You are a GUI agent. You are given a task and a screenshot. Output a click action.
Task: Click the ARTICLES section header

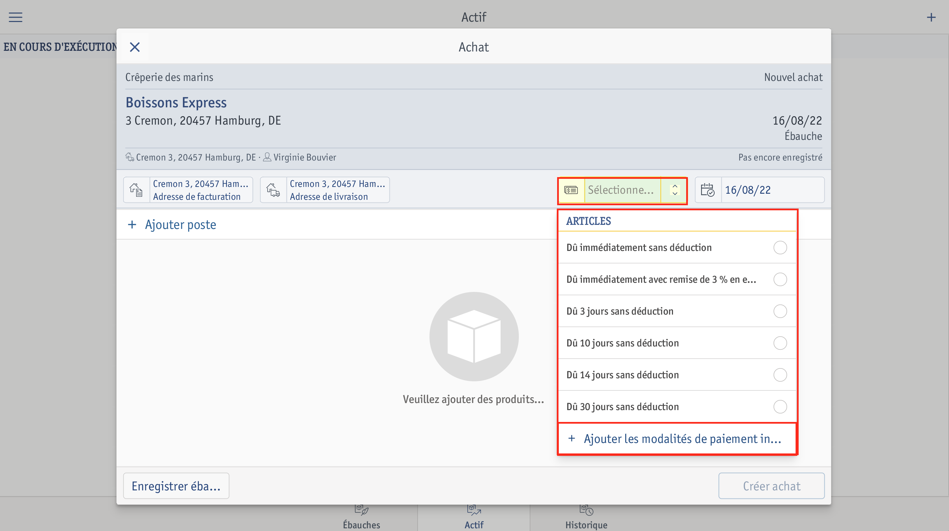588,221
